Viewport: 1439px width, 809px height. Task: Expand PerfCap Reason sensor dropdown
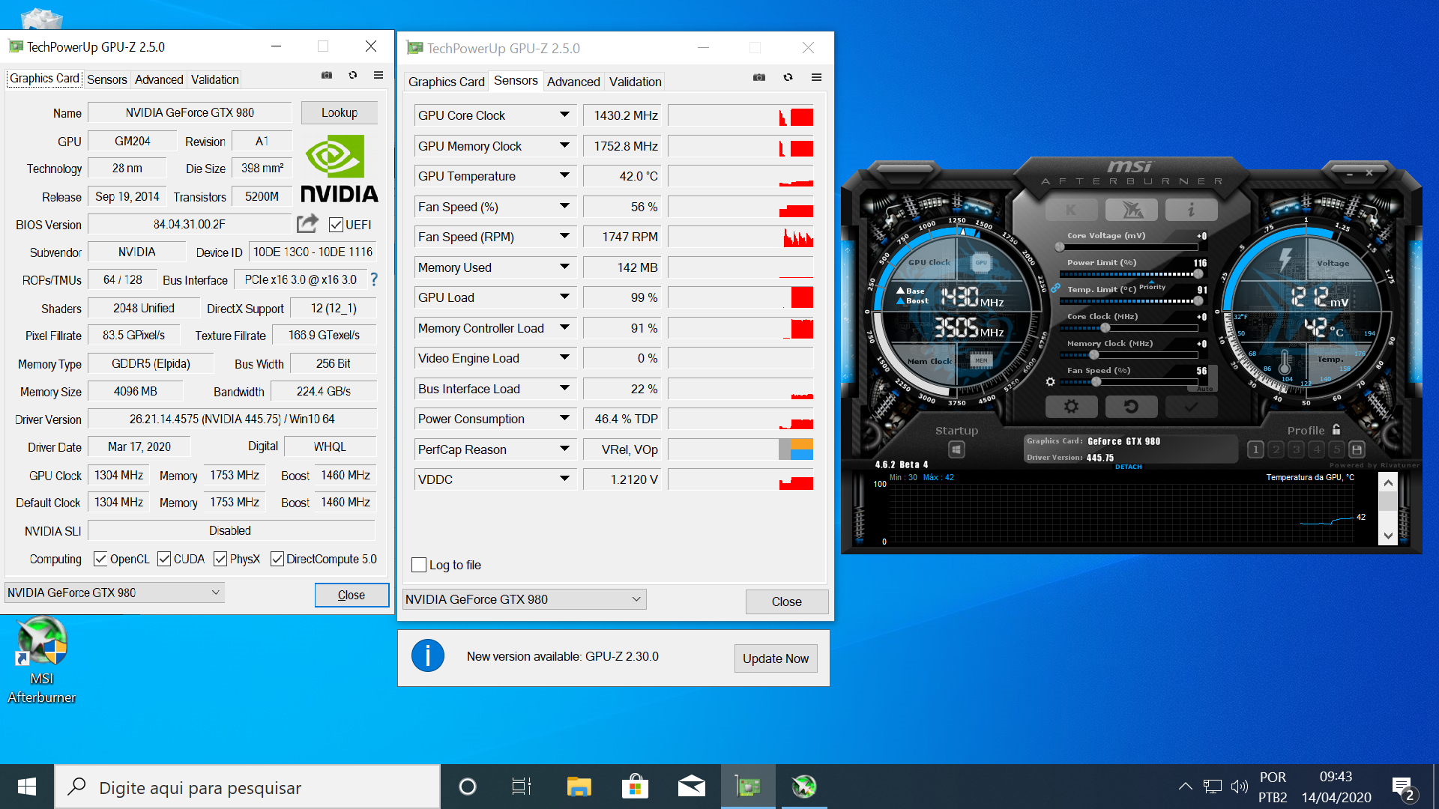coord(564,449)
